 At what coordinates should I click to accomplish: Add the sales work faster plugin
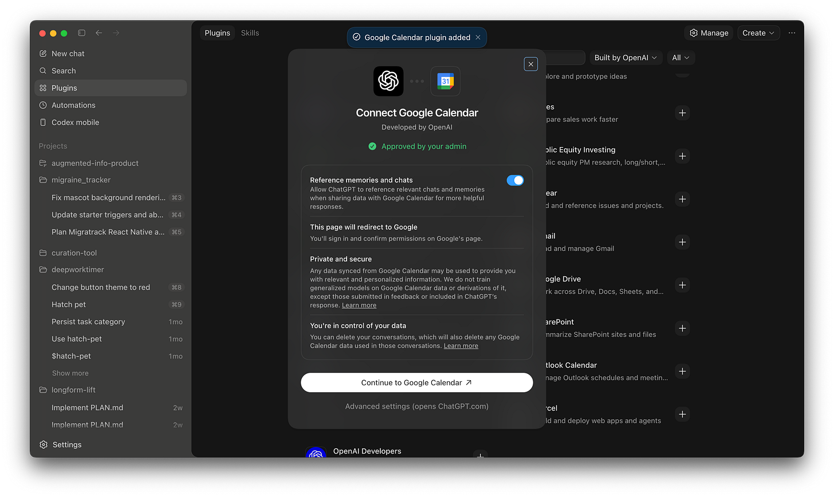(682, 113)
